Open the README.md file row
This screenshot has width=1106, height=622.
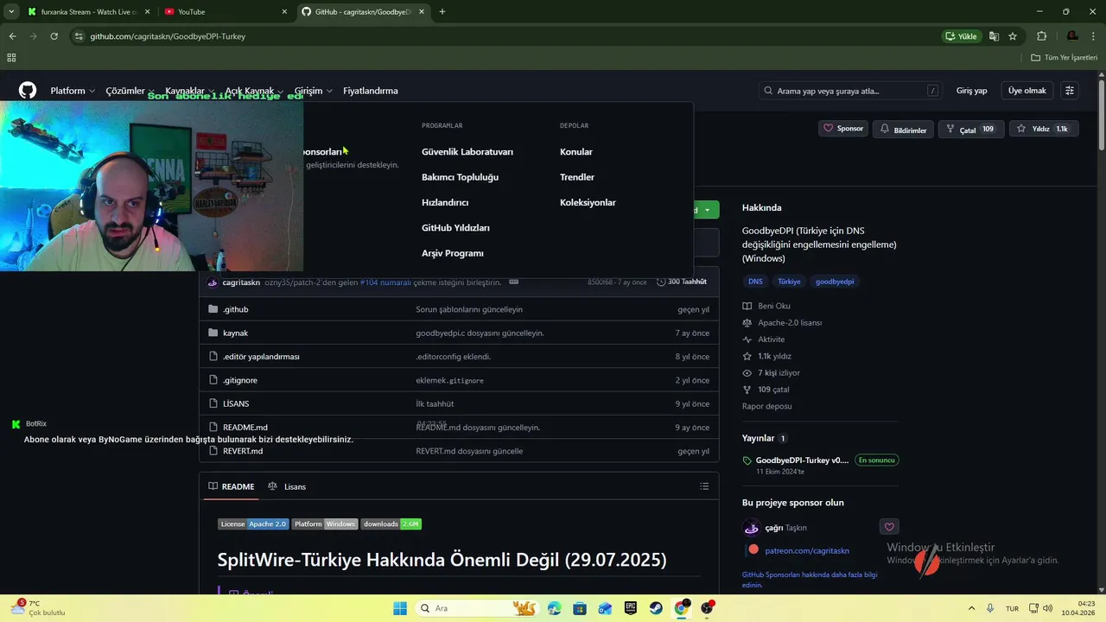459,427
